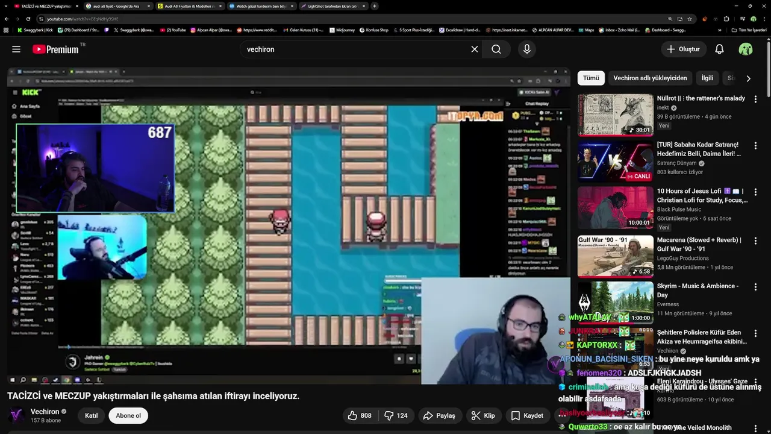The height and width of the screenshot is (434, 771).
Task: Click Kaydet save button
Action: [x=527, y=415]
